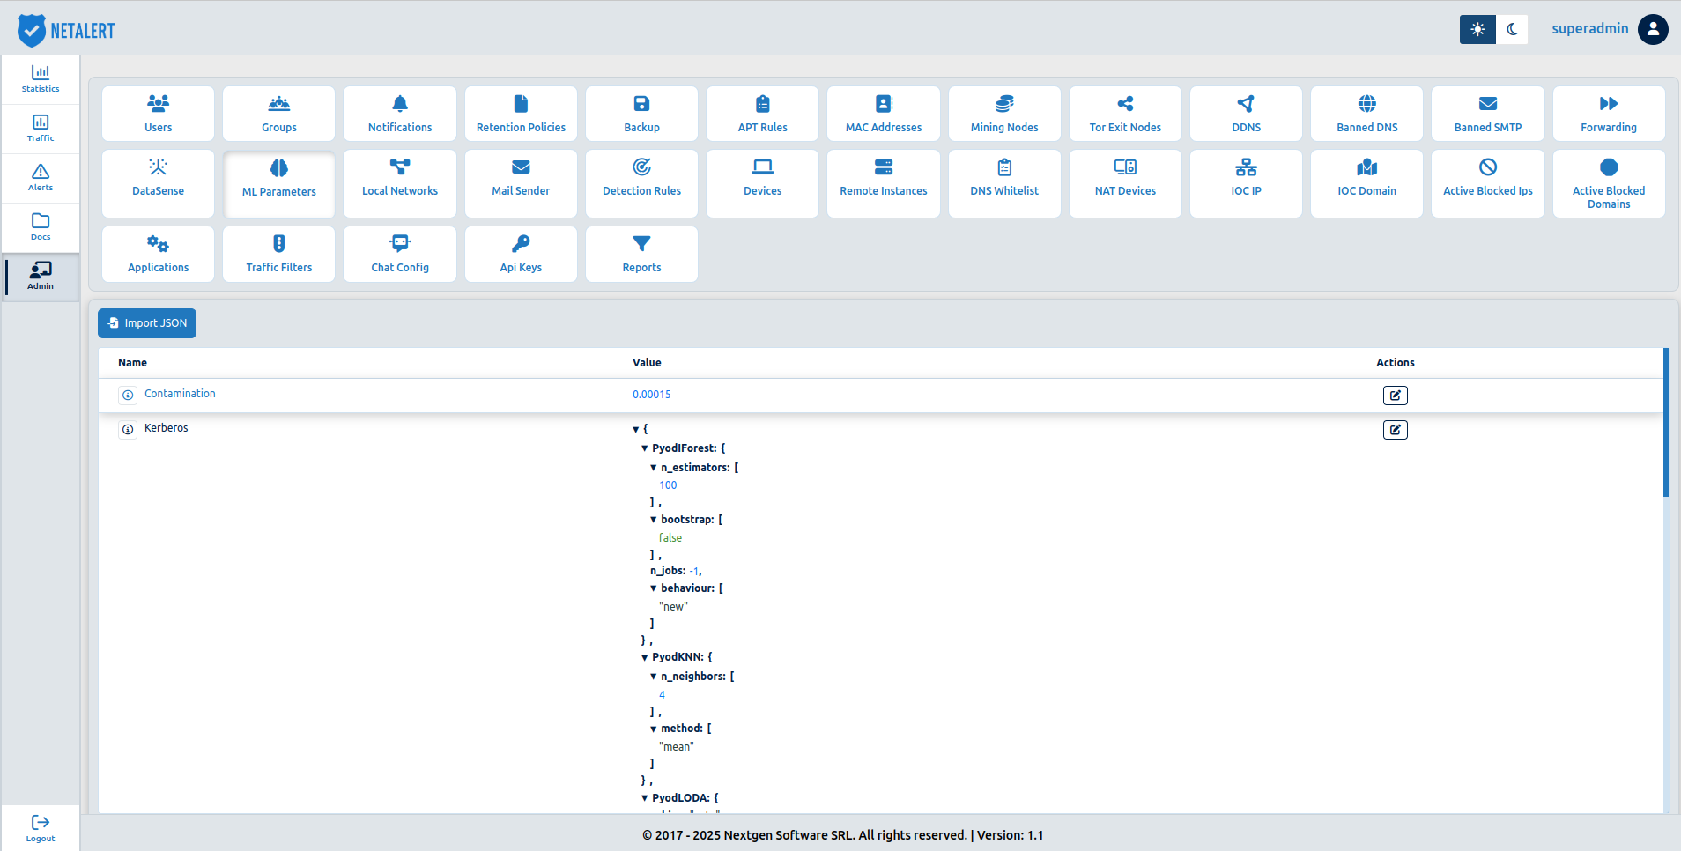Click the Import JSON button

click(147, 323)
